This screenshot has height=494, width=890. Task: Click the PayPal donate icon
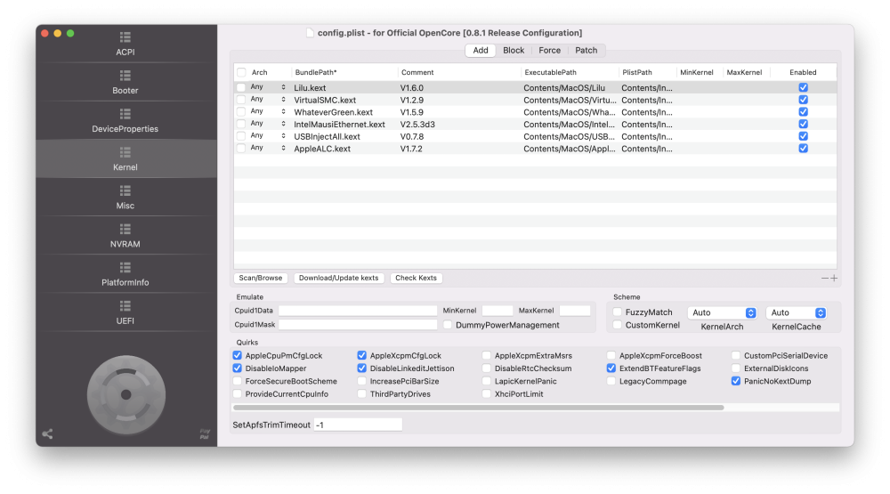pos(205,433)
